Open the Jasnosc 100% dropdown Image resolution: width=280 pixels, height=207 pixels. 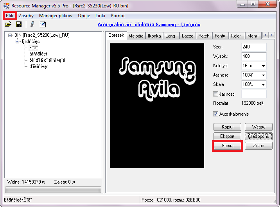click(263, 75)
